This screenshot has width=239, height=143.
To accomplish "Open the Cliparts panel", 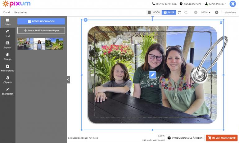I will point(7,79).
